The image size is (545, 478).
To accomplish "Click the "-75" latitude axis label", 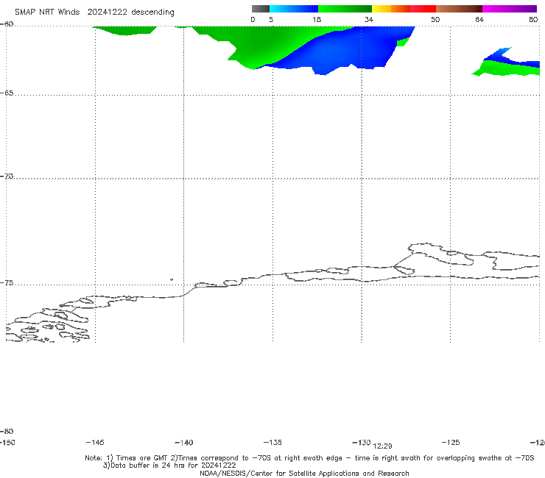I will pyautogui.click(x=7, y=283).
